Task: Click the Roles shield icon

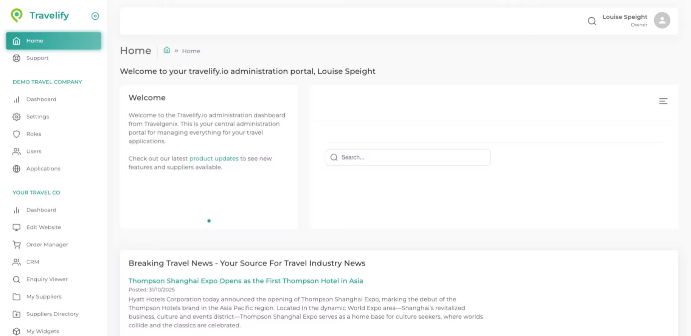Action: [17, 134]
